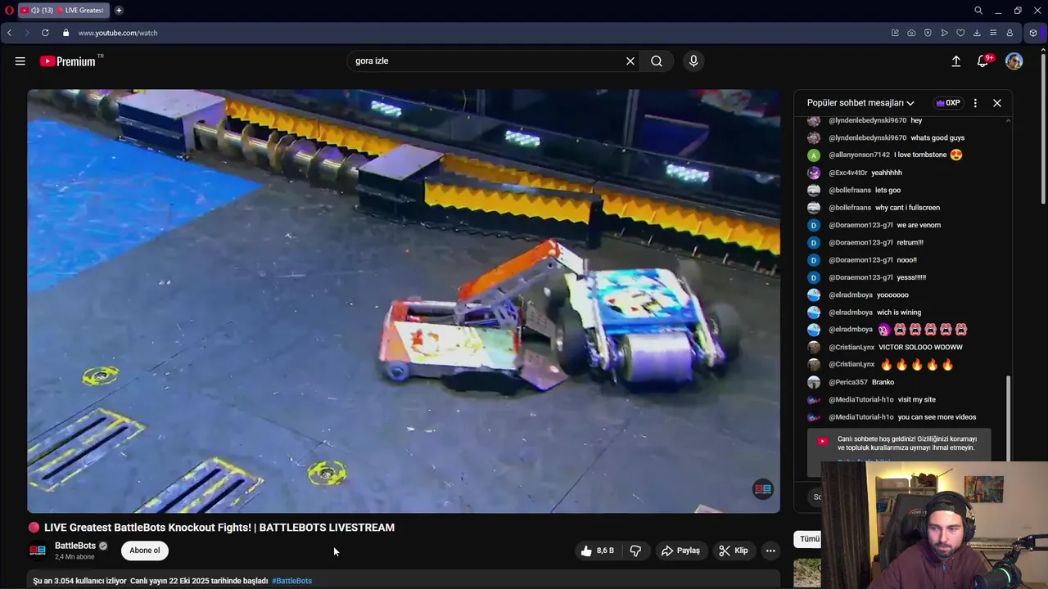Screen dimensions: 1048x589
Task: Click chat user @Perica357
Action: pos(848,382)
